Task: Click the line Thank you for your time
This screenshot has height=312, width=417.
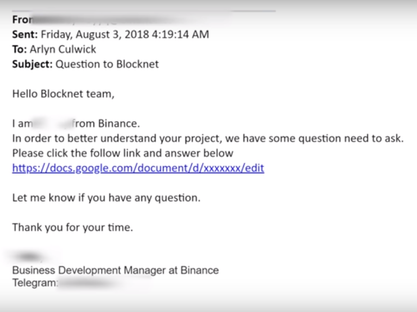Action: (x=73, y=227)
